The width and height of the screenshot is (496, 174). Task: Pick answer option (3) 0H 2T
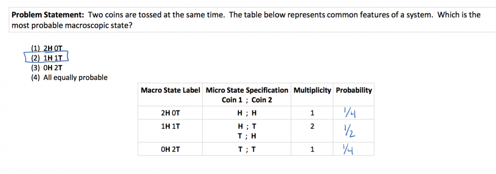pos(47,68)
